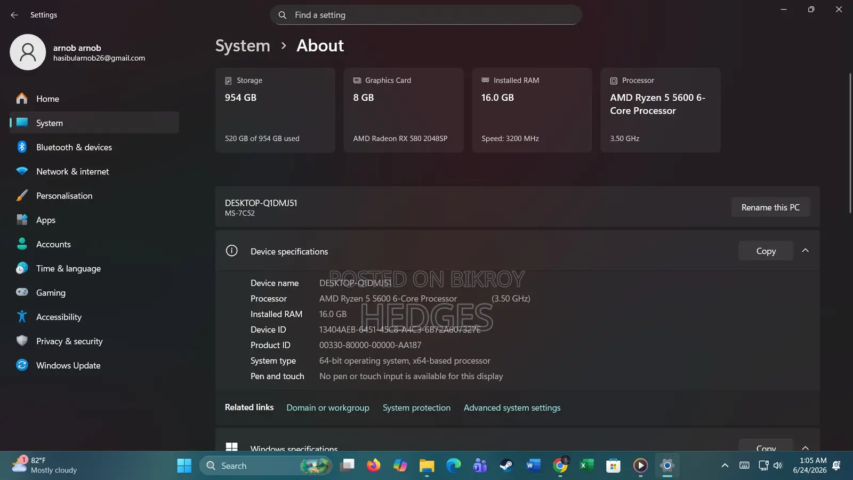Screen dimensions: 853x480
Task: Click the search magnifier icon in settings
Action: (x=283, y=15)
